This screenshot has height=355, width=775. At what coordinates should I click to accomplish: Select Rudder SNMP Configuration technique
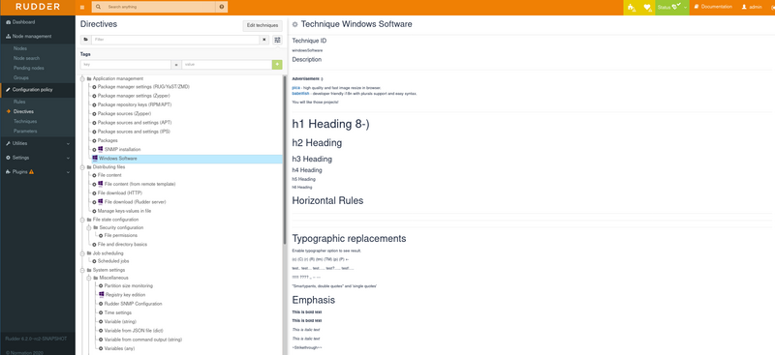coord(133,304)
